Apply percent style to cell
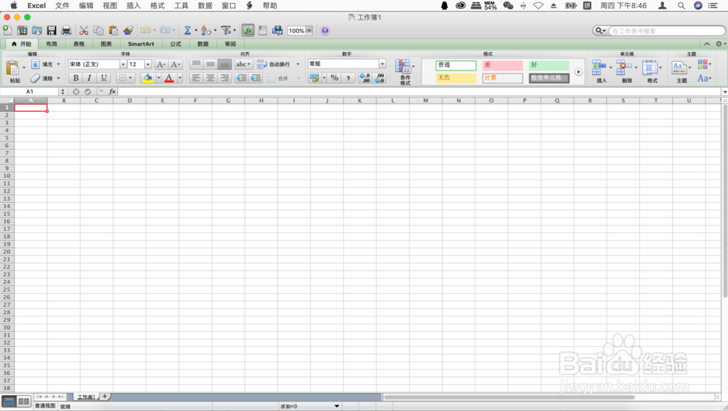The width and height of the screenshot is (728, 411). pyautogui.click(x=334, y=78)
